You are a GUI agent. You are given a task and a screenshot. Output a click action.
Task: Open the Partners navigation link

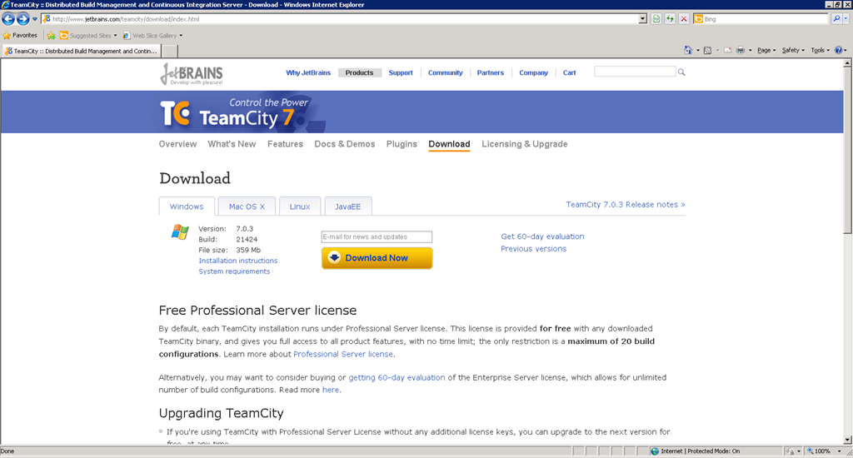pyautogui.click(x=490, y=73)
